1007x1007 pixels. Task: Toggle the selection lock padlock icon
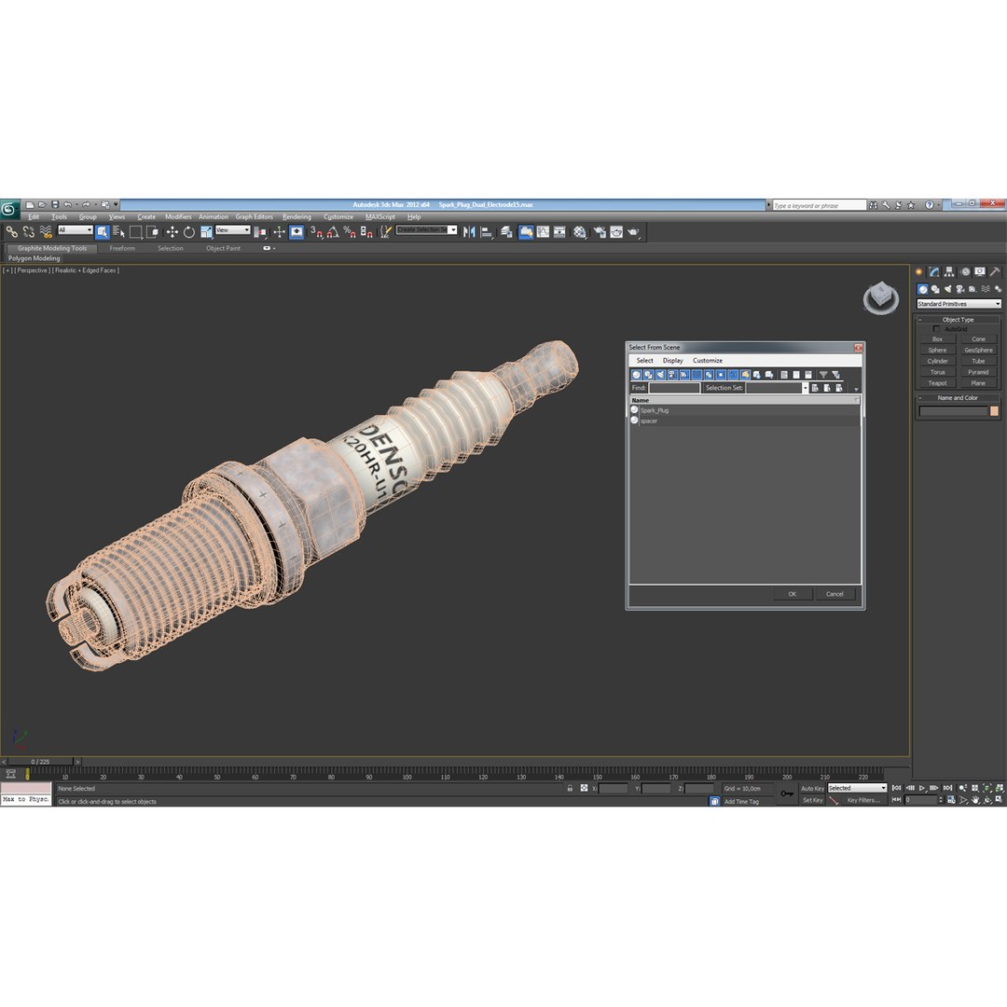click(x=570, y=788)
